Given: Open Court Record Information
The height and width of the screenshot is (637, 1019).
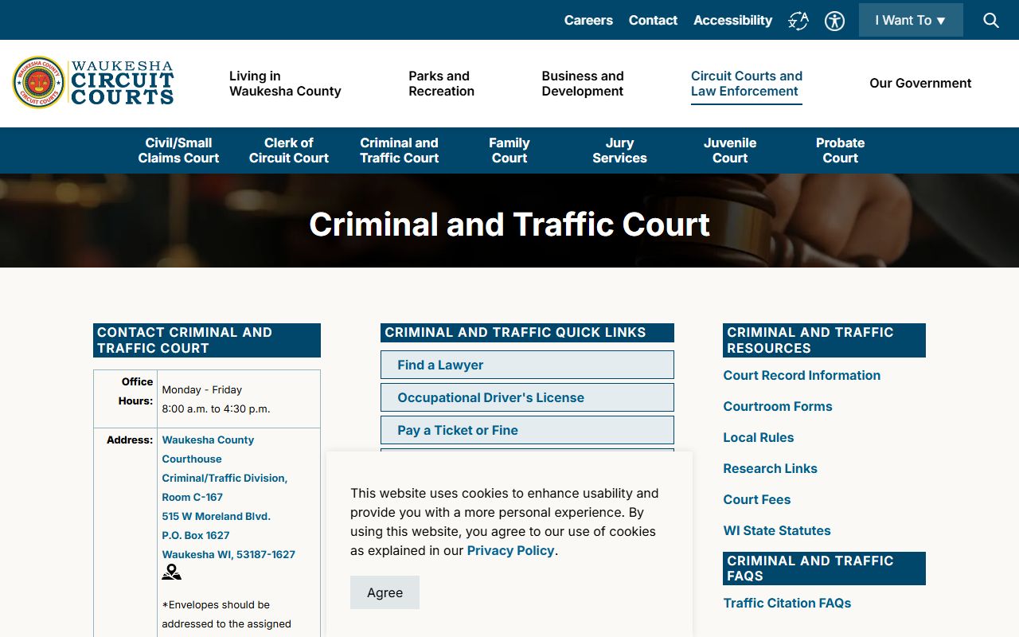Looking at the screenshot, I should (x=802, y=375).
